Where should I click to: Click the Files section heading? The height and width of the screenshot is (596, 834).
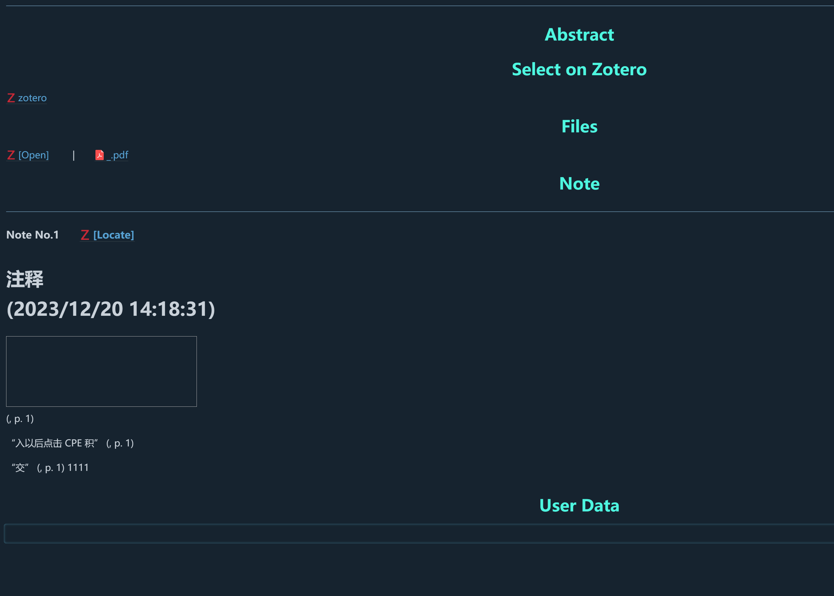579,127
